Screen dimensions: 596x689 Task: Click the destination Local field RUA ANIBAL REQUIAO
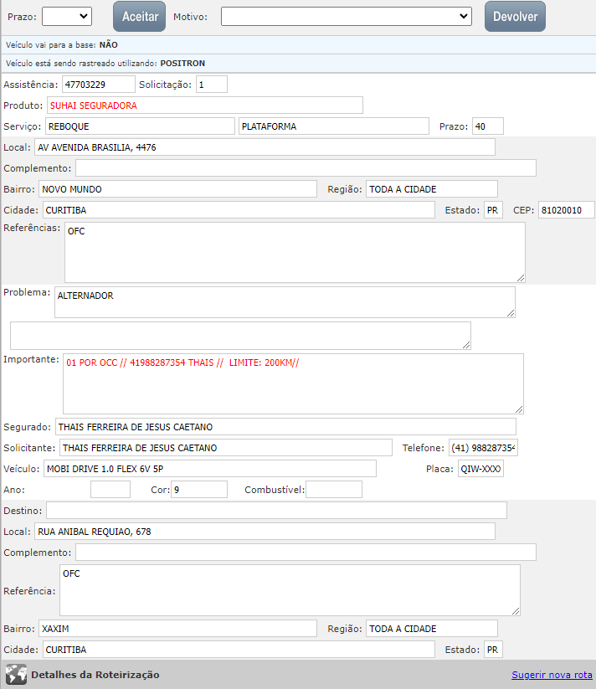[265, 532]
